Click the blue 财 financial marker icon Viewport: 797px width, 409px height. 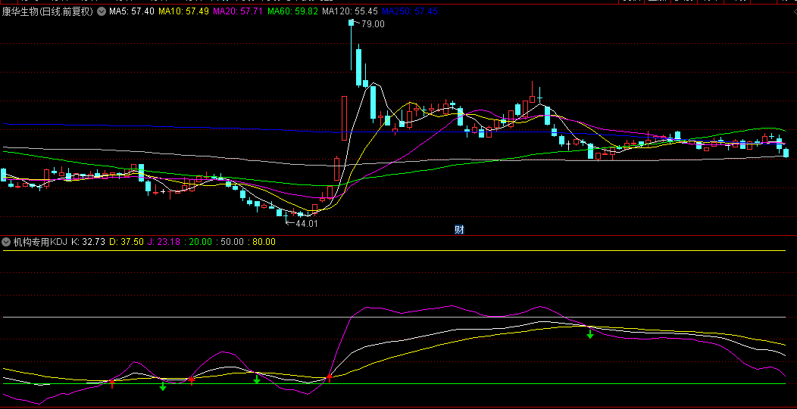click(x=458, y=230)
